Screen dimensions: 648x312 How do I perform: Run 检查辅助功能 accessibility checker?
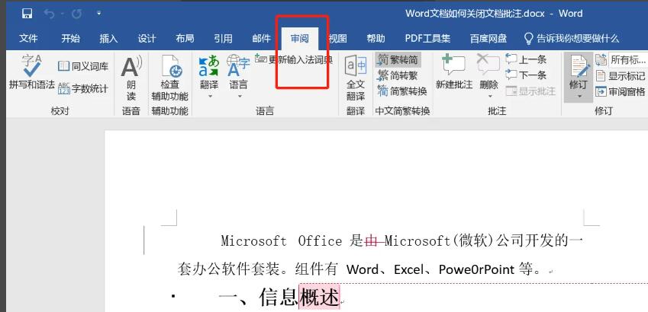click(170, 78)
